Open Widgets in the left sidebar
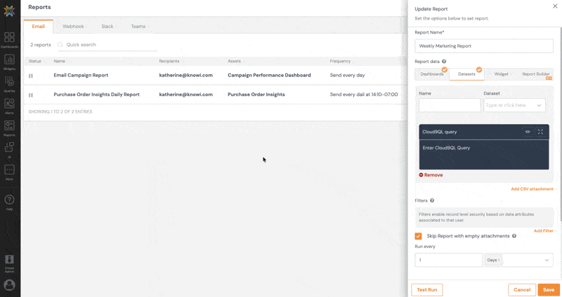562x297 pixels. (x=9, y=62)
